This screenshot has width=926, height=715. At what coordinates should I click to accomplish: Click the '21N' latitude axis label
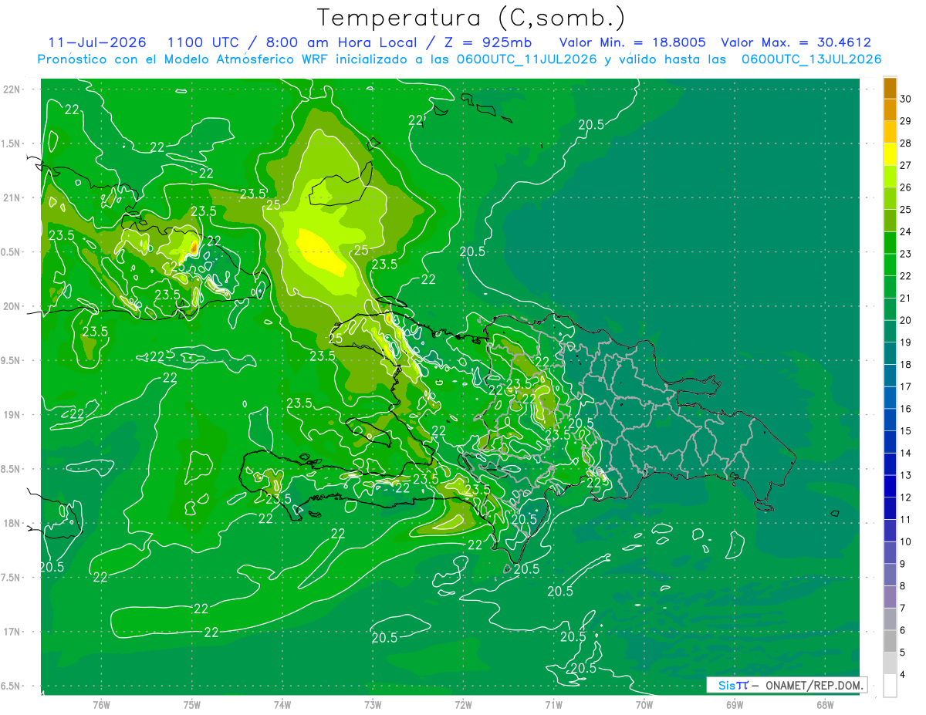pos(12,197)
